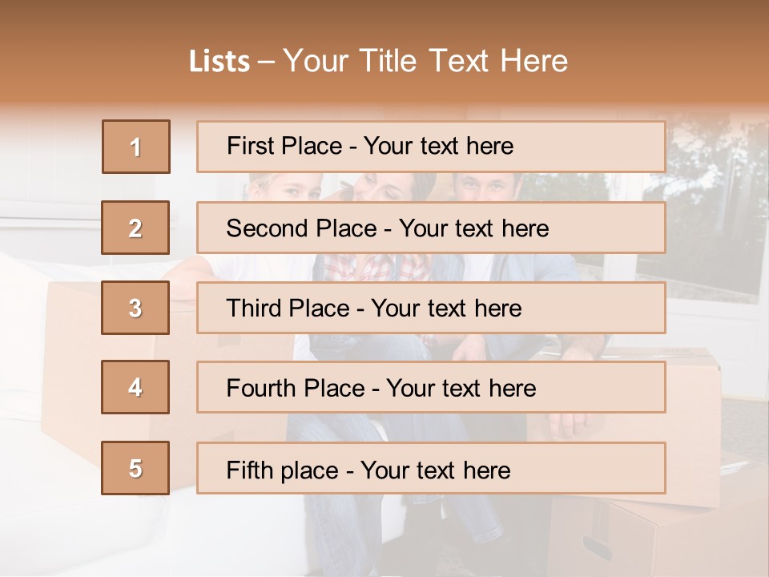This screenshot has height=577, width=769.
Task: Select the number 2 square
Action: point(135,228)
